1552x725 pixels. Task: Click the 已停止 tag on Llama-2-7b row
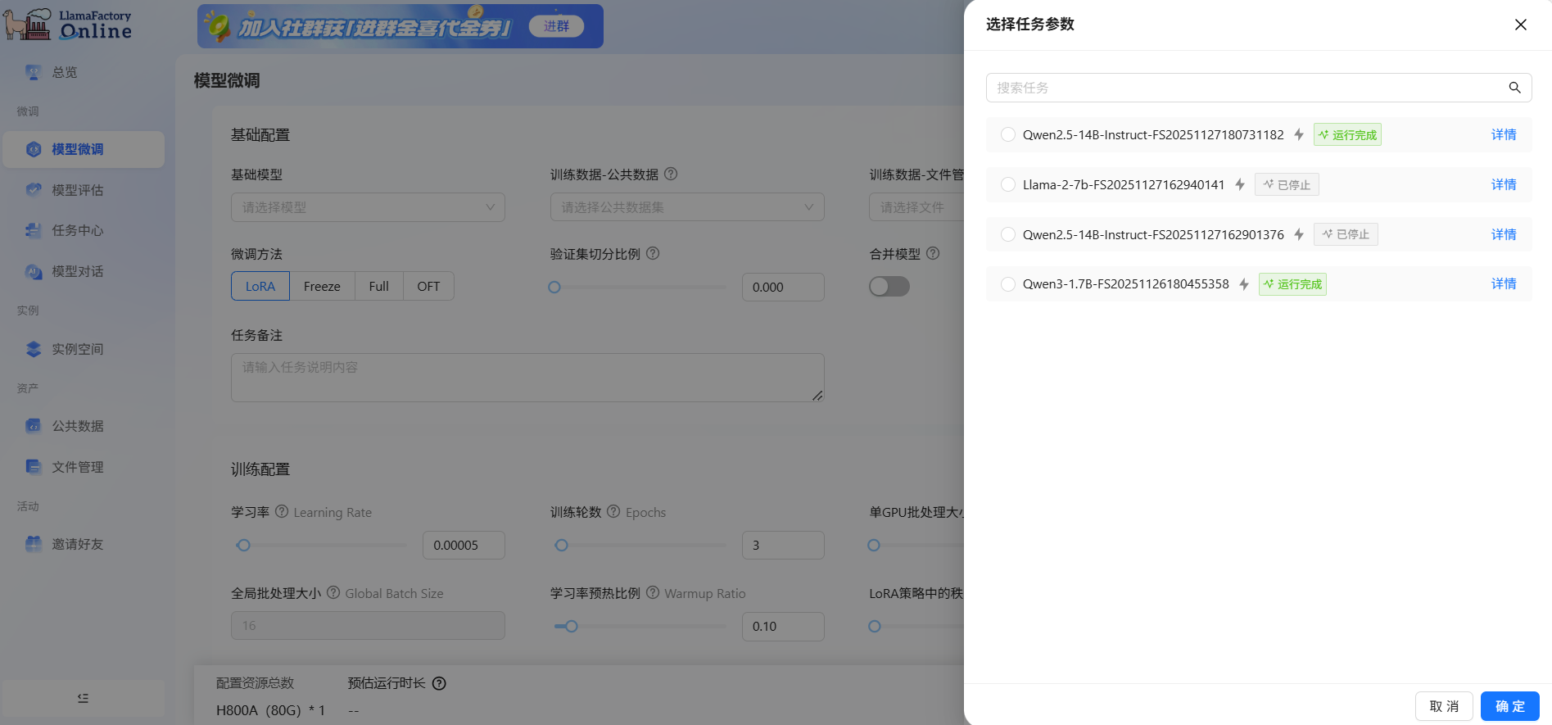click(x=1287, y=184)
